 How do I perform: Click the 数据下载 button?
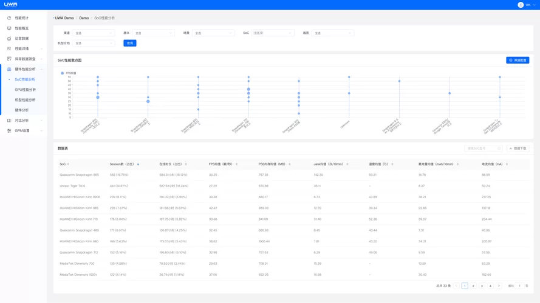(518, 148)
